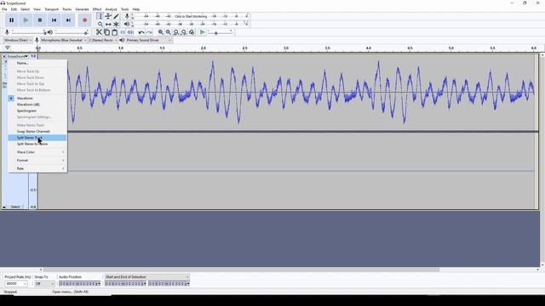Click the horizontal scrollbar
The height and width of the screenshot is (306, 545).
click(241, 269)
